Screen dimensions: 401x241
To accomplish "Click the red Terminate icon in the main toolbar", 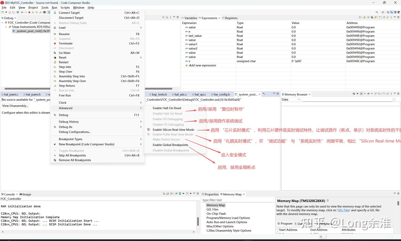I will (30, 12).
